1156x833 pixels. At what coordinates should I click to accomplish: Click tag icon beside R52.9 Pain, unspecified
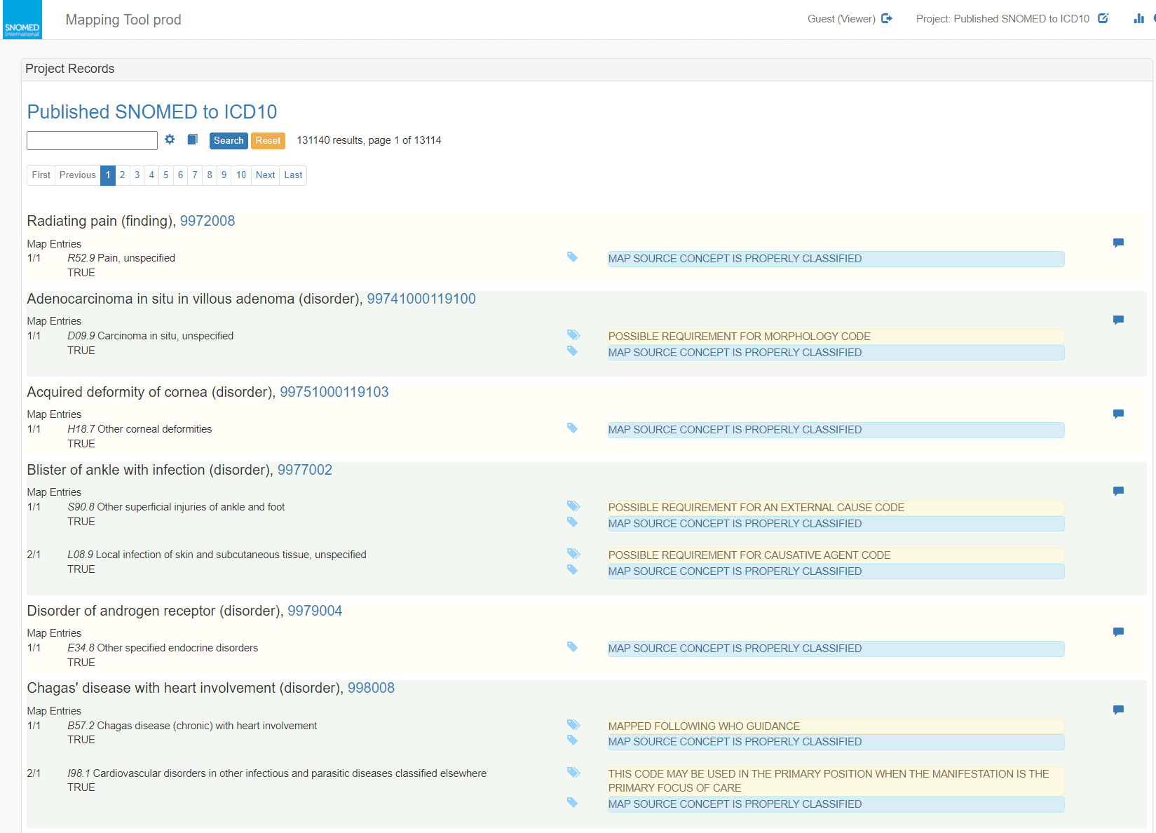click(572, 257)
